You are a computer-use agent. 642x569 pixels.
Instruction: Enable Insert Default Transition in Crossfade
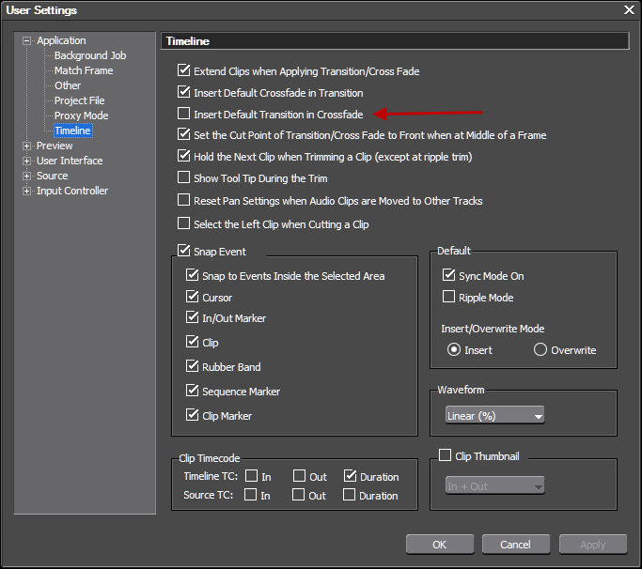pyautogui.click(x=184, y=115)
